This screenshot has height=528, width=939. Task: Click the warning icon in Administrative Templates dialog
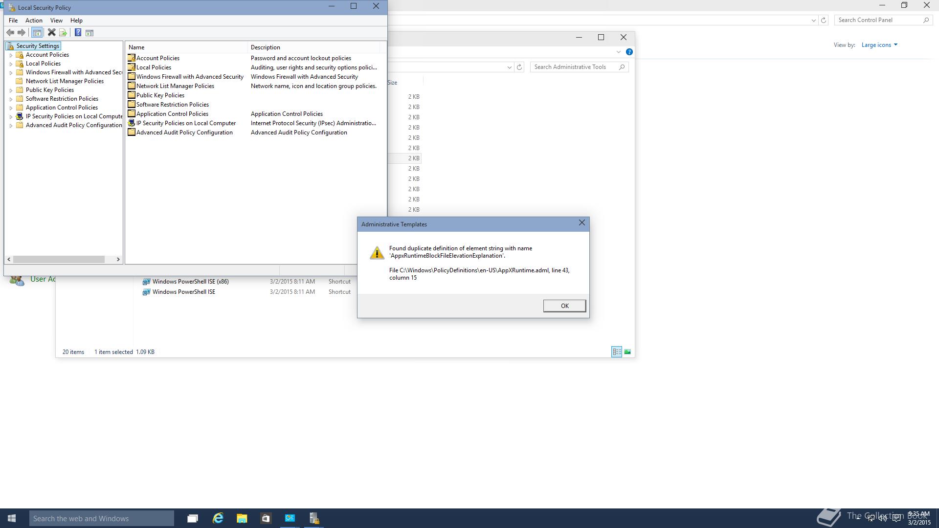377,253
